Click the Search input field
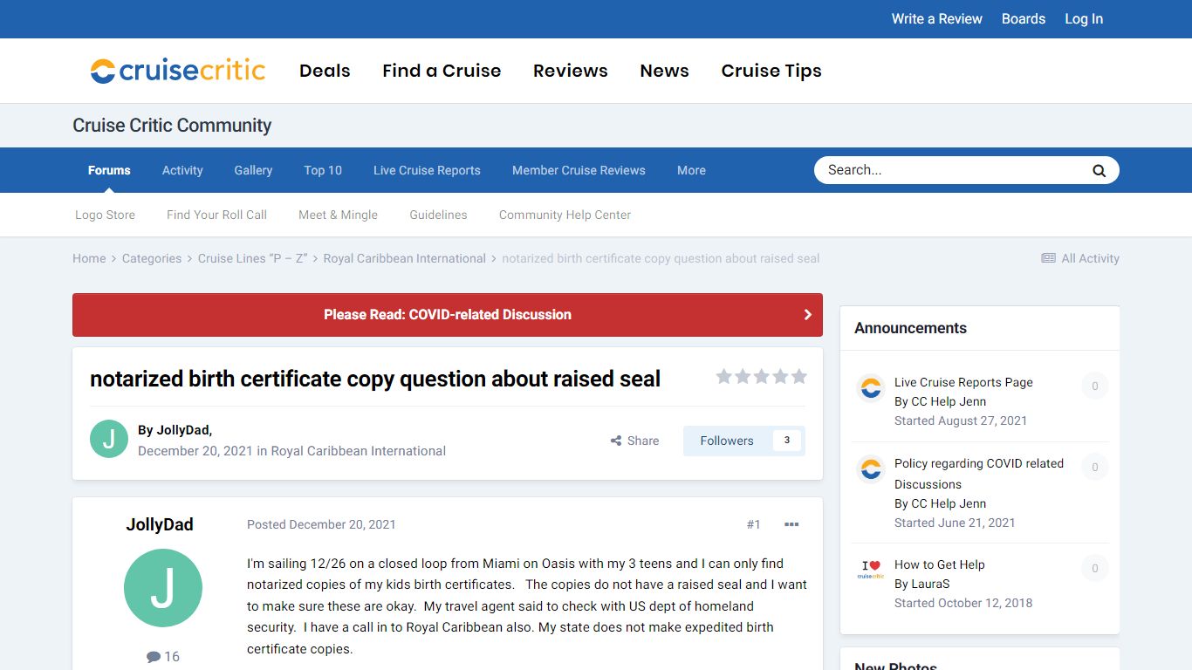The height and width of the screenshot is (670, 1192). click(951, 170)
